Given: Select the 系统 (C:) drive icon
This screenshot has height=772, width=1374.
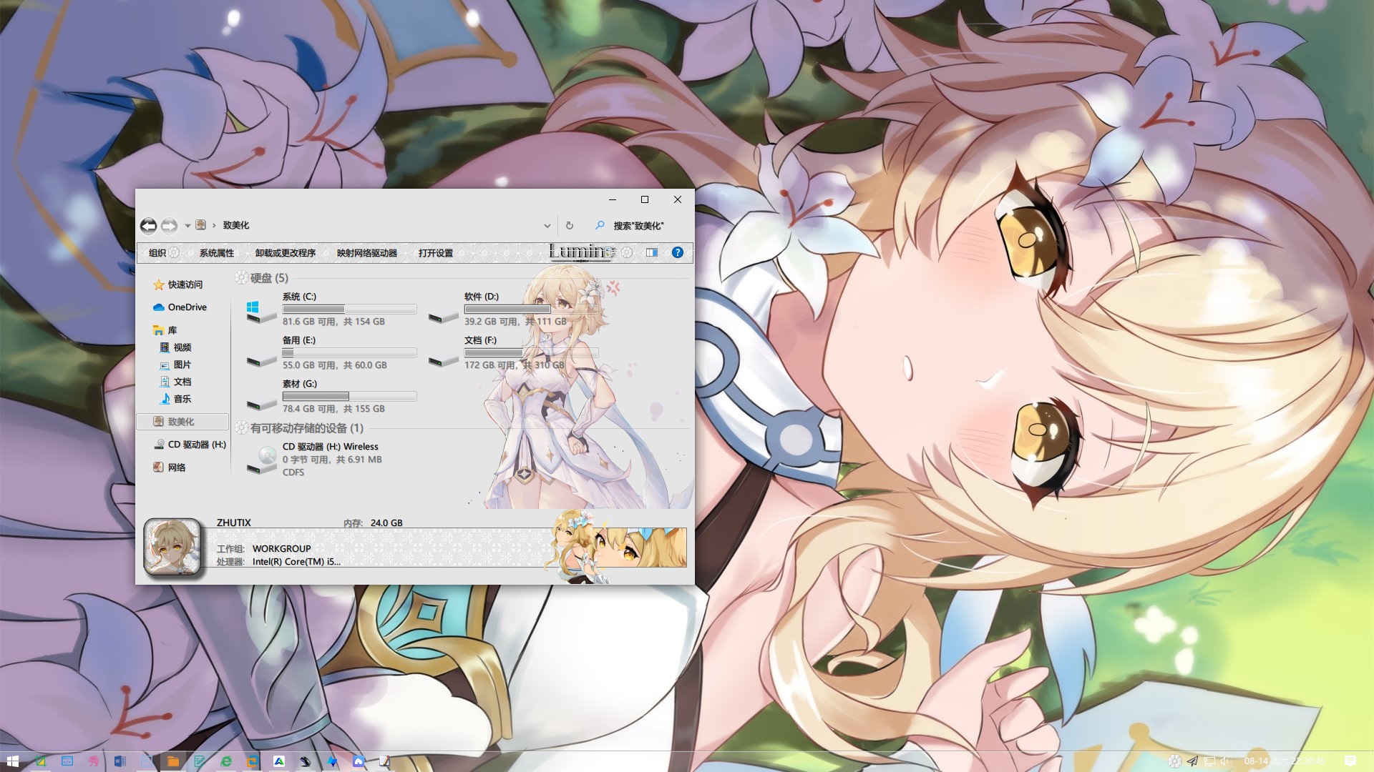Looking at the screenshot, I should click(261, 311).
